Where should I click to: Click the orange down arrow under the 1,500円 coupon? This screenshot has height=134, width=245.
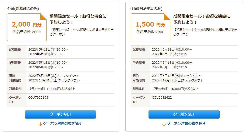(164, 124)
